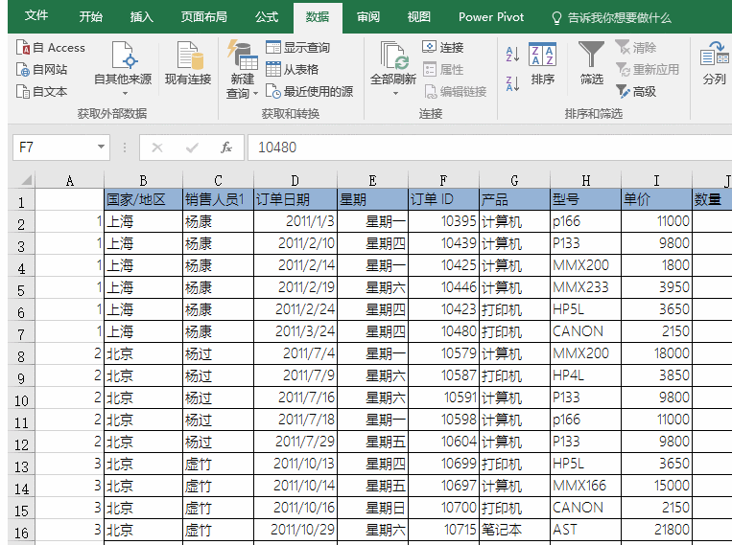Click the 自网站 (From Web) icon
Viewport: 732px width, 545px height.
click(x=23, y=70)
